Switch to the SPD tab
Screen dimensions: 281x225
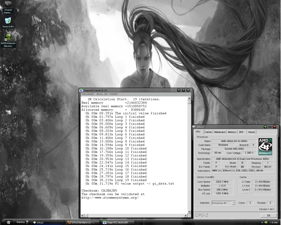click(x=241, y=132)
